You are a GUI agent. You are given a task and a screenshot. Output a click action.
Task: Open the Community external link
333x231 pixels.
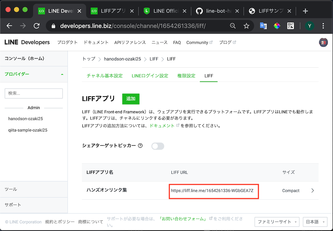199,43
